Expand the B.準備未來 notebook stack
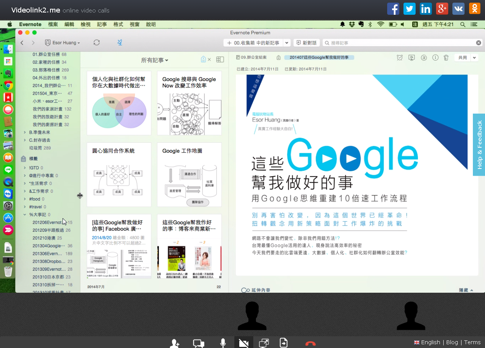This screenshot has width=485, height=348. (25, 132)
